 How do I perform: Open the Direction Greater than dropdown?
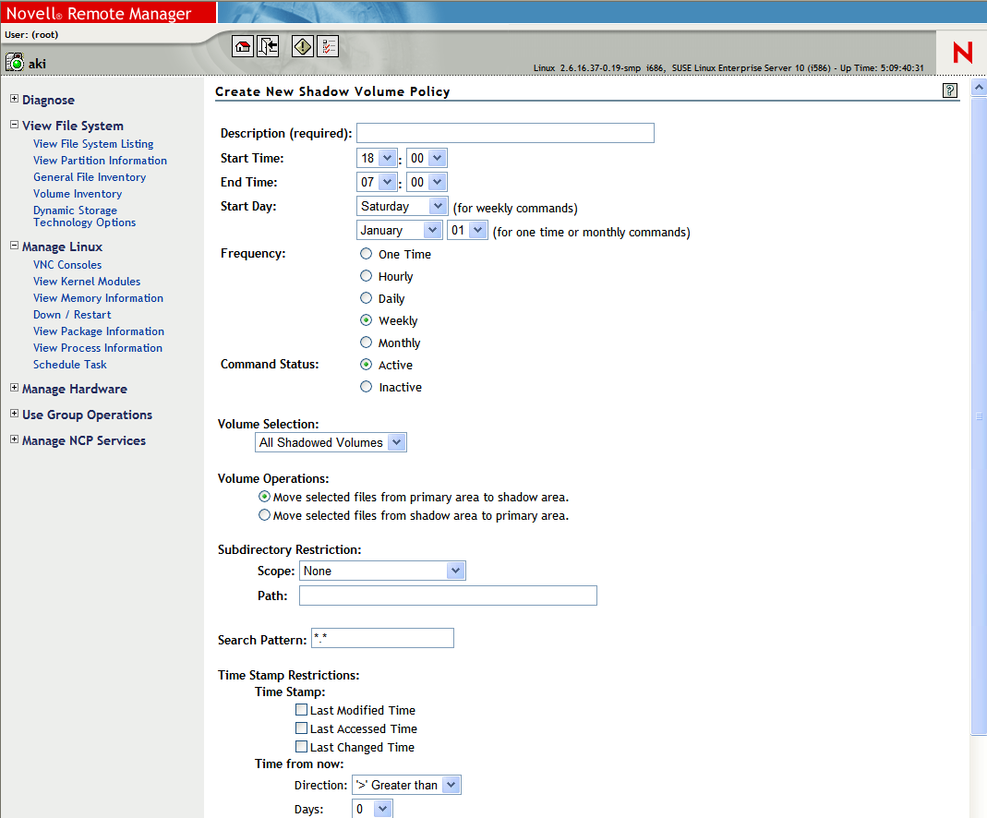click(x=406, y=785)
